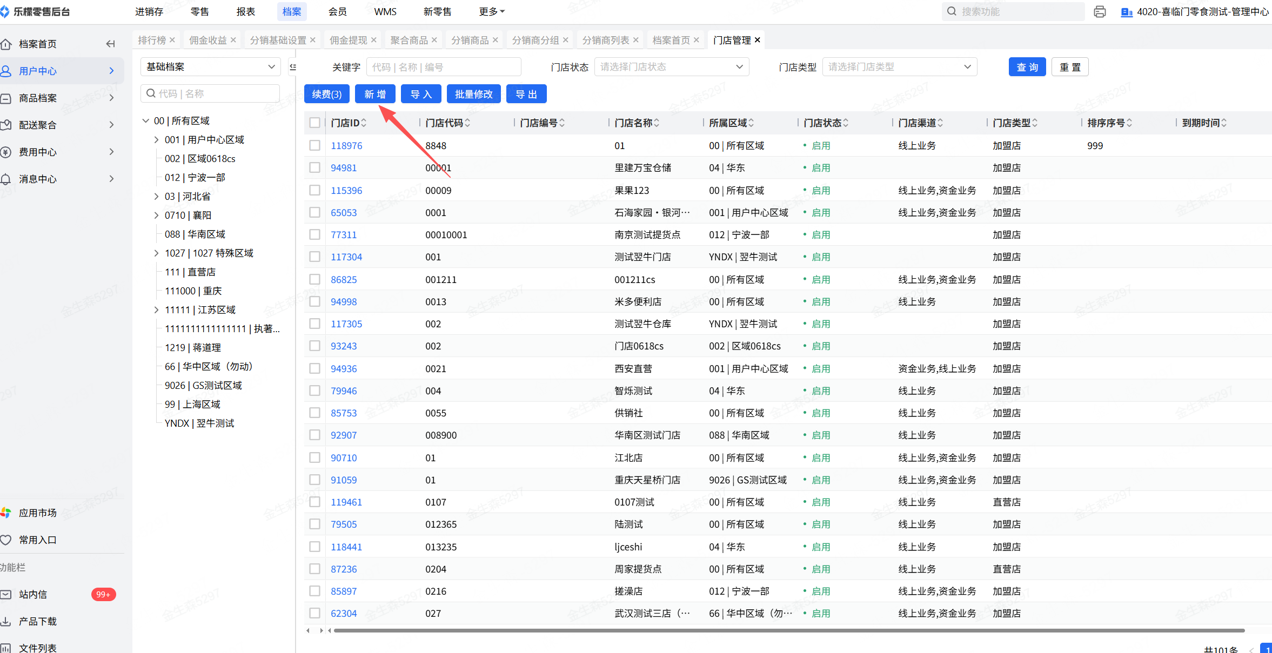
Task: Switch to 分销商列表 tab
Action: pos(605,40)
